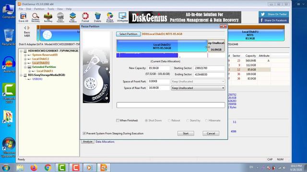Image resolution: width=307 pixels, height=172 pixels.
Task: Open green Camtasia taskbar icon
Action: [x=62, y=168]
